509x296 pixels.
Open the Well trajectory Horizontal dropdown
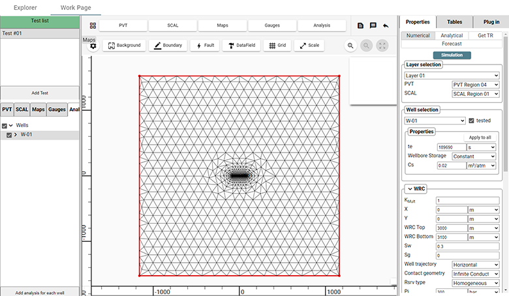[476, 265]
